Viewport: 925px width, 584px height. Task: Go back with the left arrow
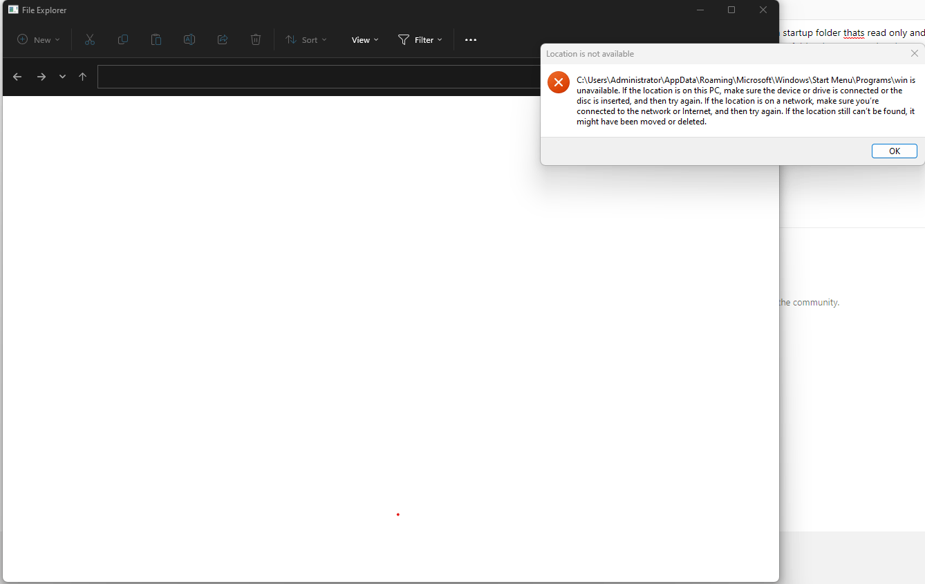pos(18,77)
